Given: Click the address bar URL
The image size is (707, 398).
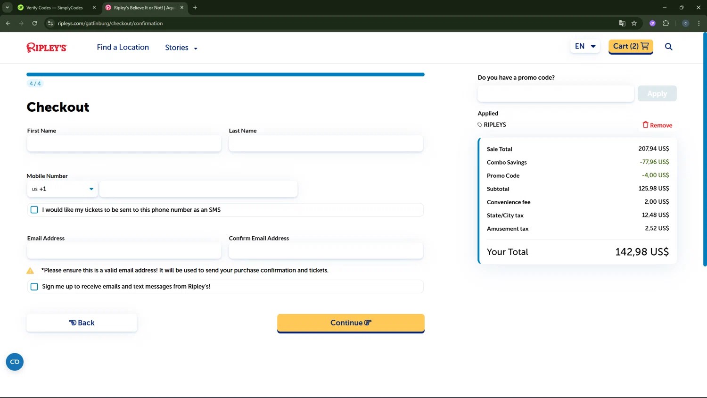Looking at the screenshot, I should (x=110, y=23).
